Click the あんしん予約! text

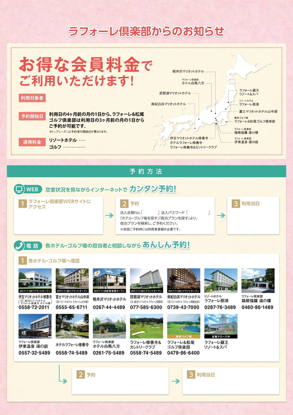click(x=166, y=245)
